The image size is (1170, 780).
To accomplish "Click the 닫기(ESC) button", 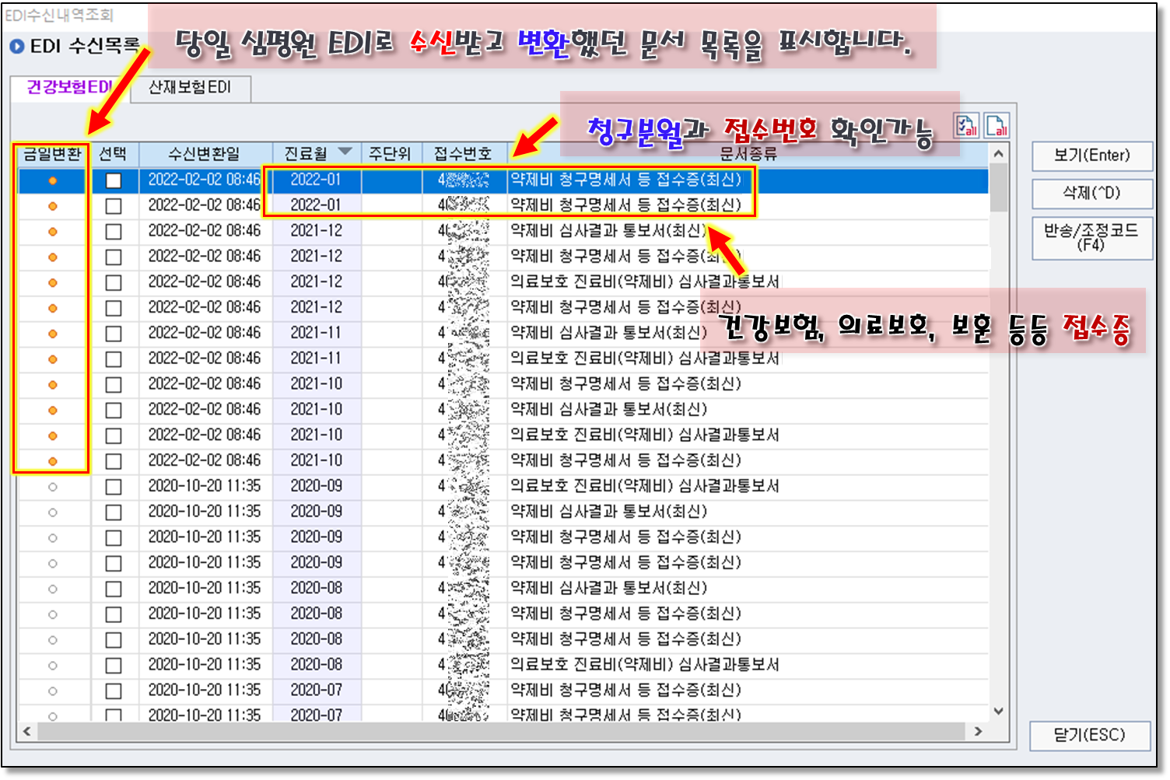I will pos(1089,736).
